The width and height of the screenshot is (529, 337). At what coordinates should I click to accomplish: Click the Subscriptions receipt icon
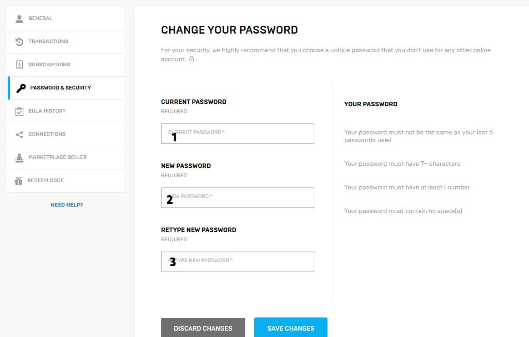coord(19,65)
